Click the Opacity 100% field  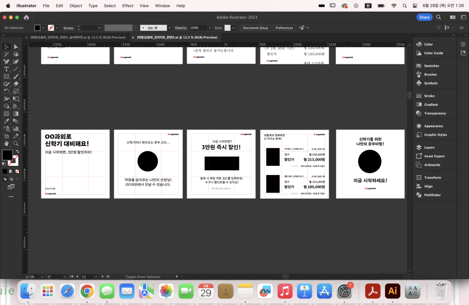pos(198,28)
